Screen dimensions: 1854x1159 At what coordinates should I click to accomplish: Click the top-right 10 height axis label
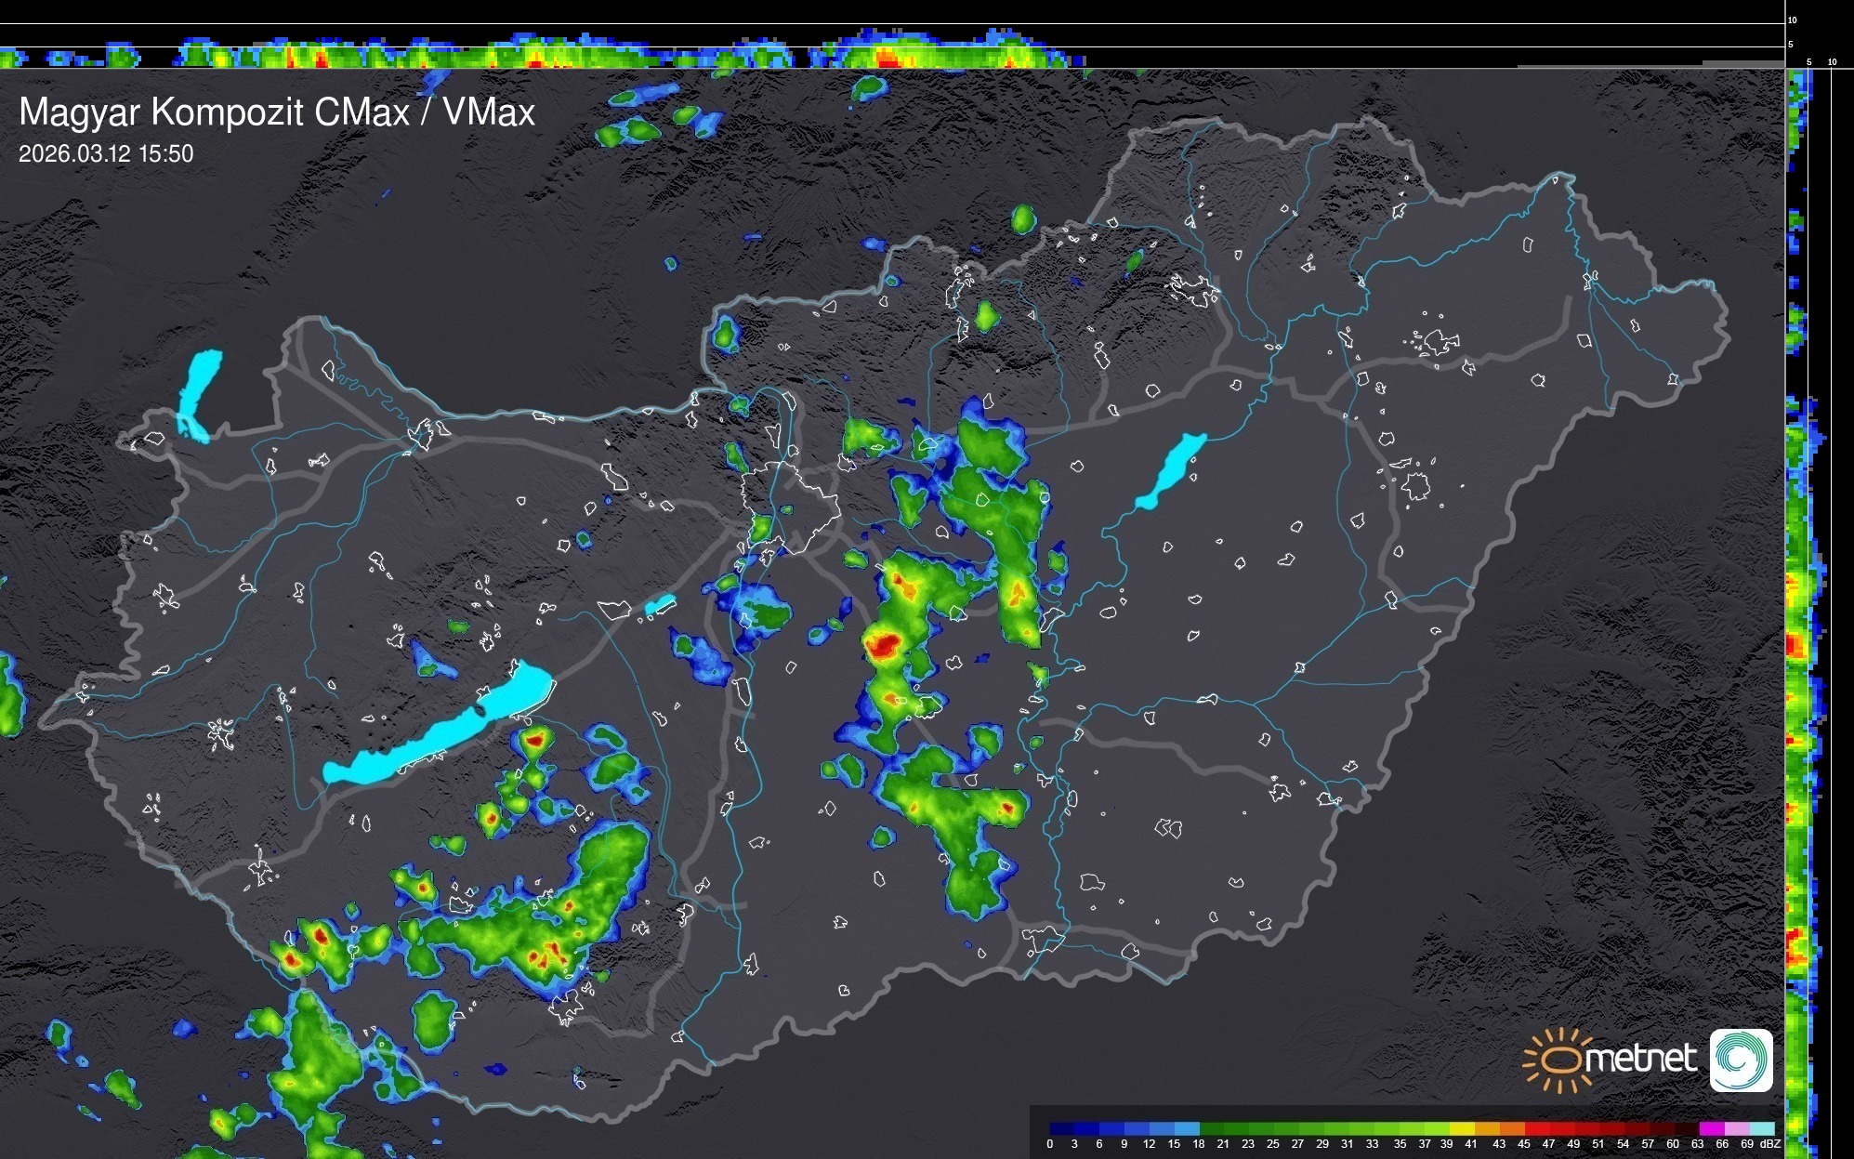coord(1793,20)
